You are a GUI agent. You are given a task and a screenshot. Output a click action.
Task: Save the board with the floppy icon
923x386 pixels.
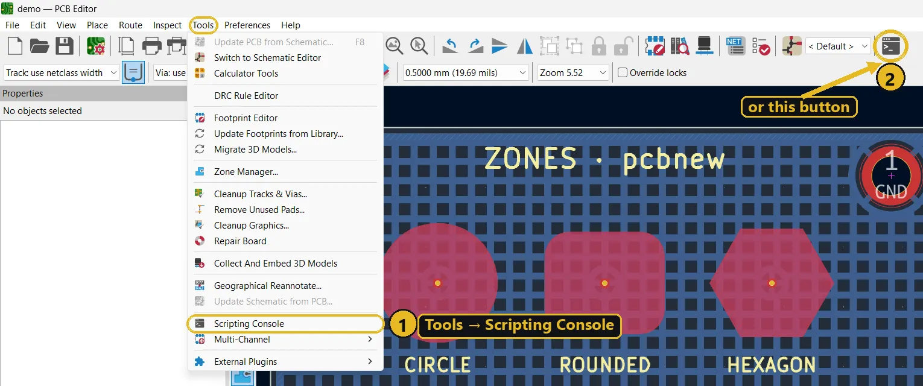(x=64, y=46)
